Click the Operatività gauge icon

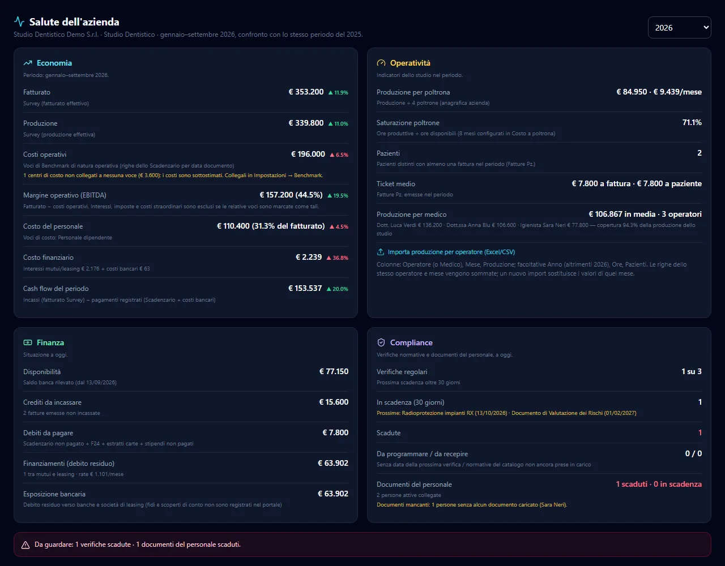click(381, 63)
